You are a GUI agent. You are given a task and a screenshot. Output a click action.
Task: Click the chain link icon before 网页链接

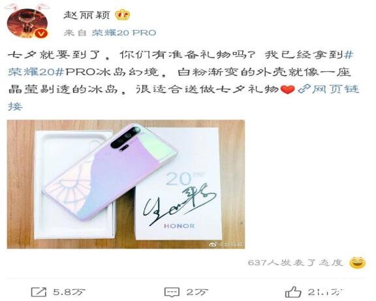point(304,89)
